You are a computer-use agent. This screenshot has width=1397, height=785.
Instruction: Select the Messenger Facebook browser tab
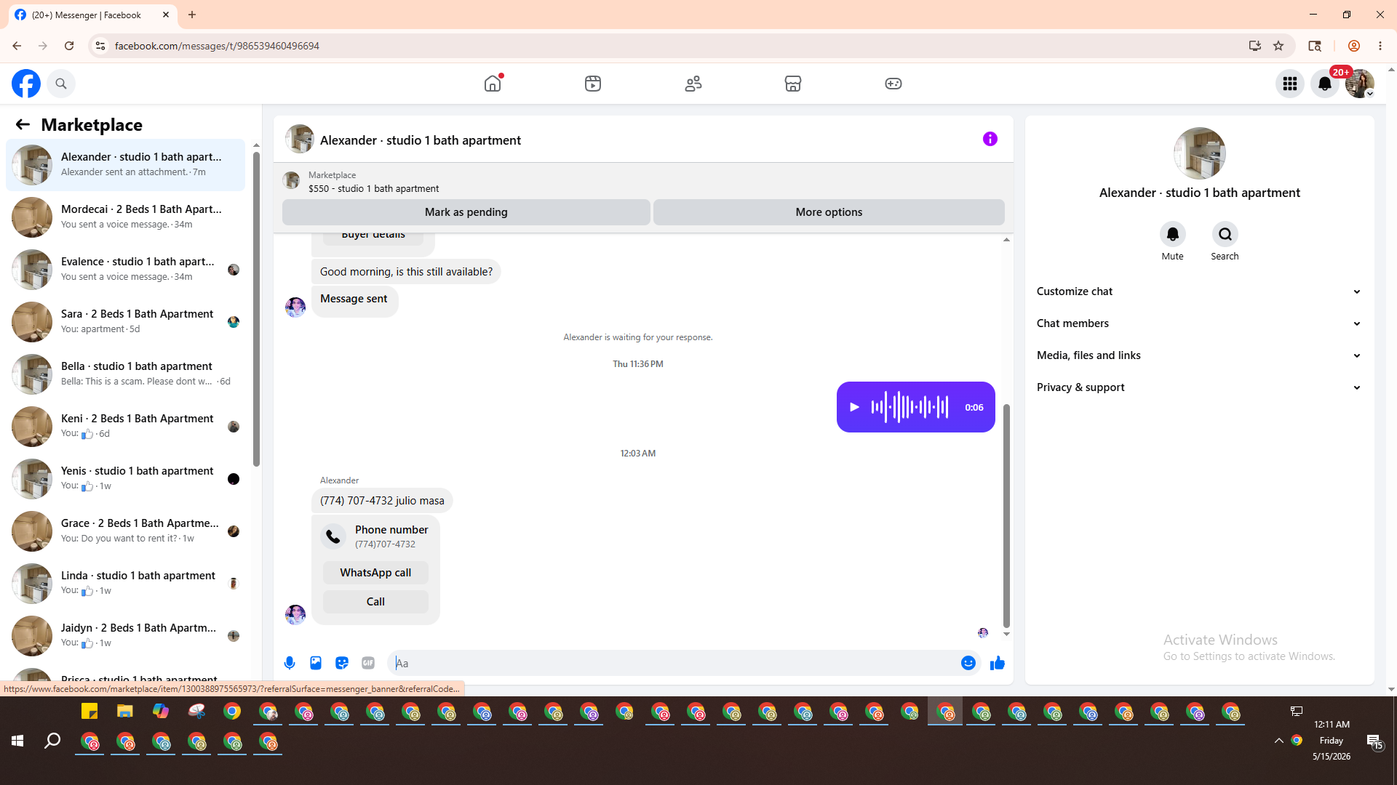[92, 15]
